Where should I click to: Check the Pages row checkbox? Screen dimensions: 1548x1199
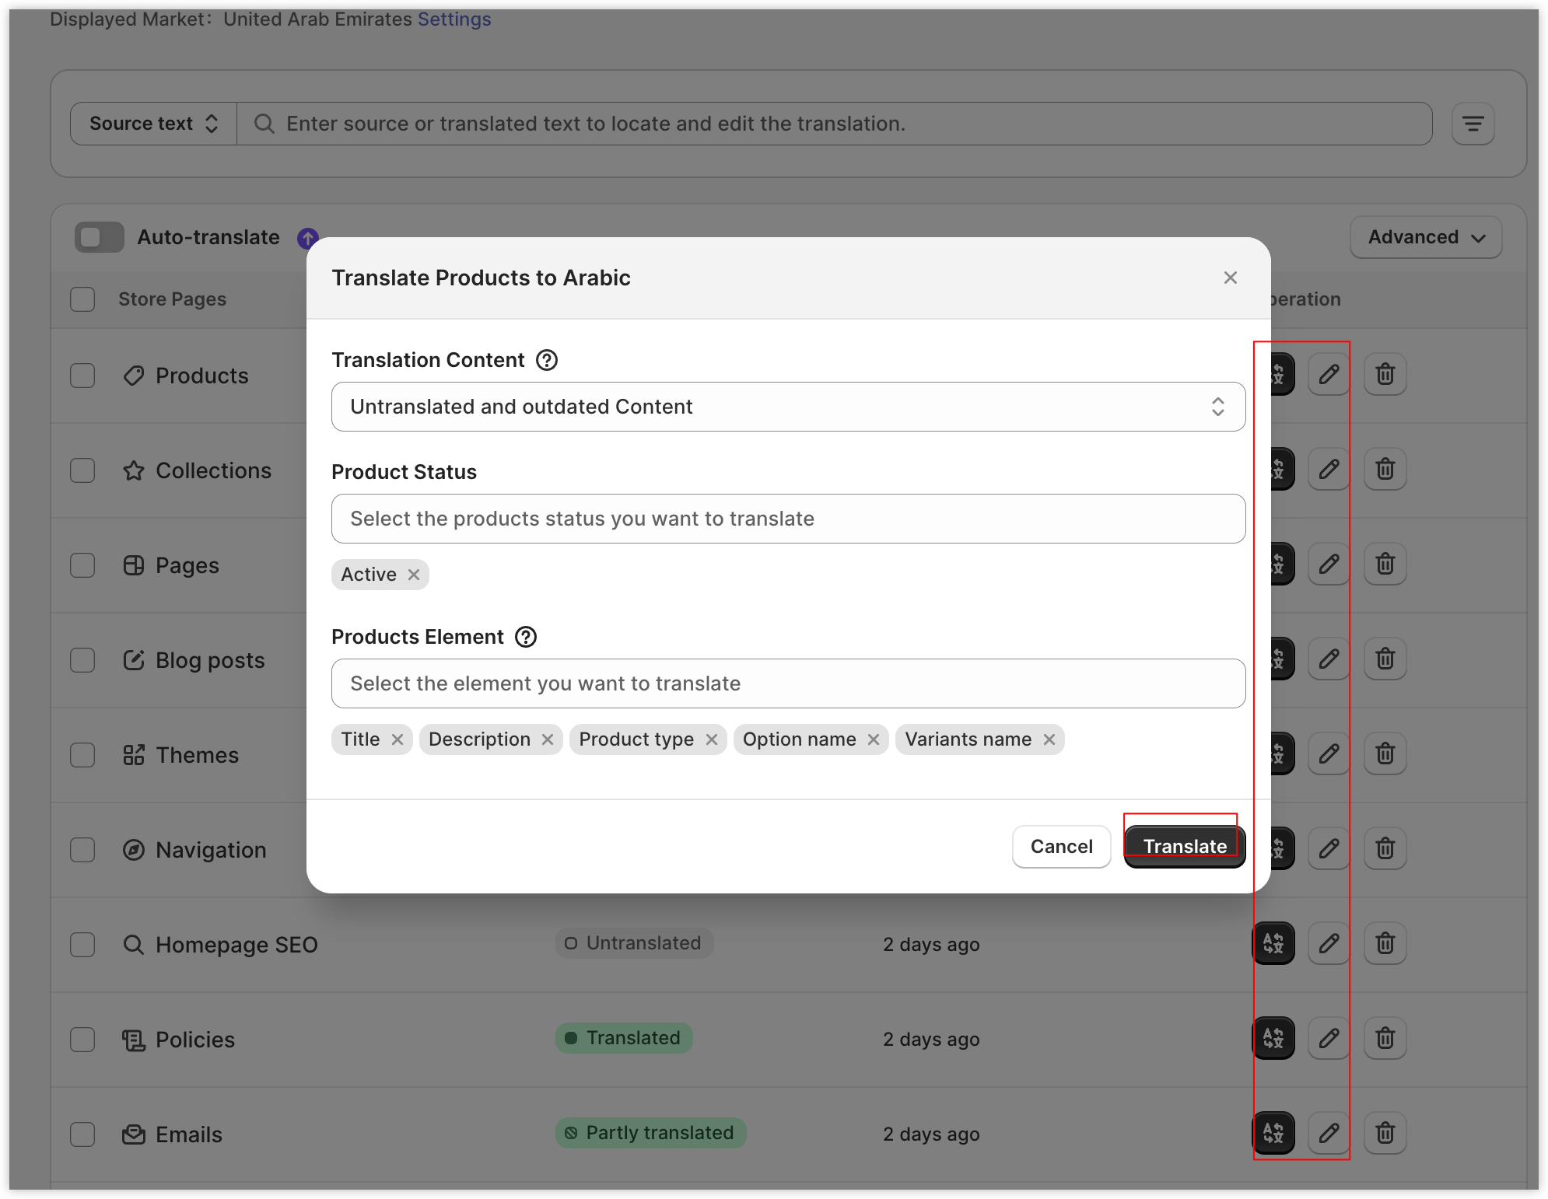pyautogui.click(x=82, y=565)
